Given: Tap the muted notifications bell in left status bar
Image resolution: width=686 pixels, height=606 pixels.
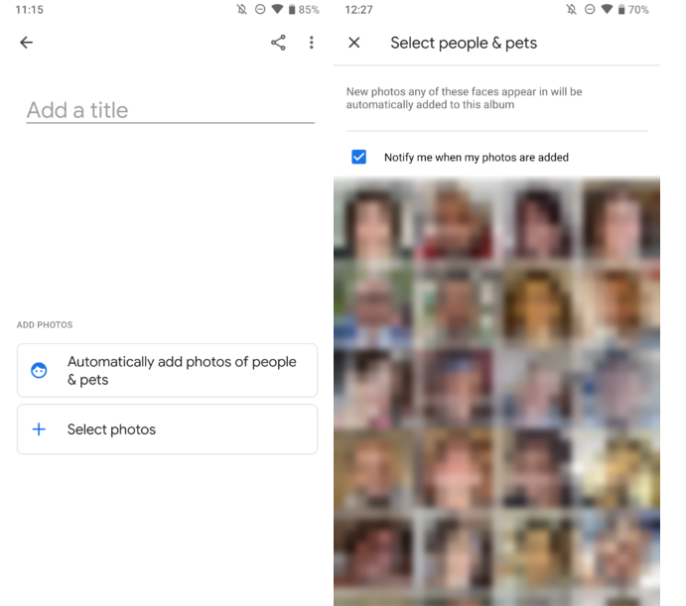Looking at the screenshot, I should pos(241,9).
